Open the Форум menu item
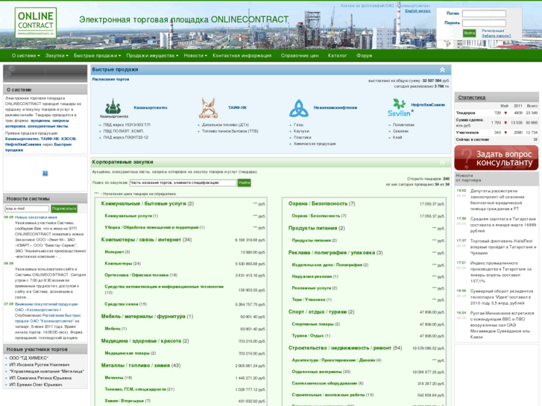 click(x=365, y=56)
